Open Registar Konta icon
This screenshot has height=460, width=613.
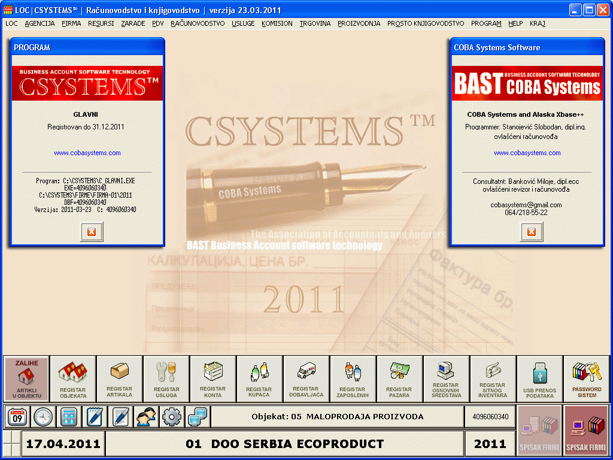(x=213, y=379)
